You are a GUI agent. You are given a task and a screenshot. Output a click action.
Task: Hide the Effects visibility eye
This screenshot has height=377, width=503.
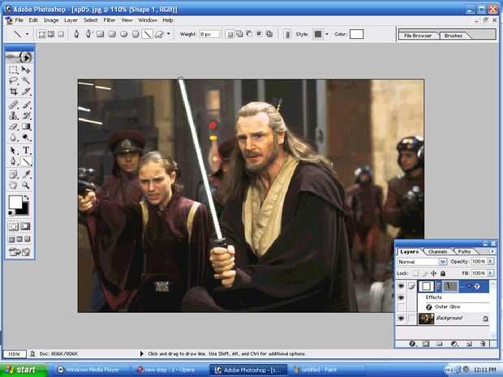pyautogui.click(x=401, y=298)
